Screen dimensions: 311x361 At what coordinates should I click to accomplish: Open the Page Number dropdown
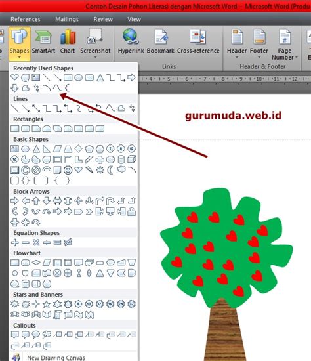tap(285, 45)
